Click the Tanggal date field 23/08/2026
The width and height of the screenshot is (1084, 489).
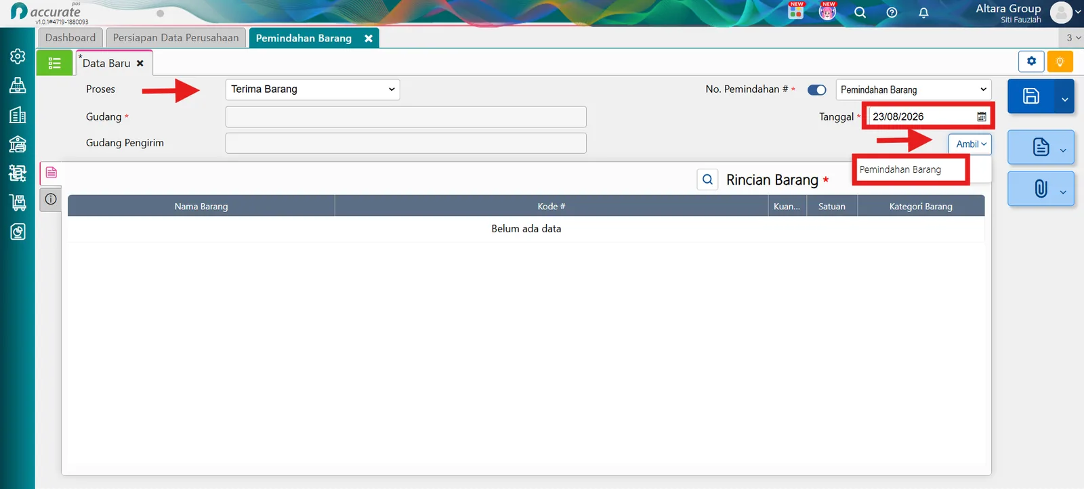(x=921, y=116)
